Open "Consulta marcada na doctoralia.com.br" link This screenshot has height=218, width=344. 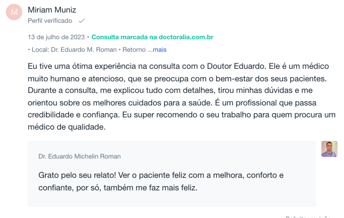tap(152, 37)
